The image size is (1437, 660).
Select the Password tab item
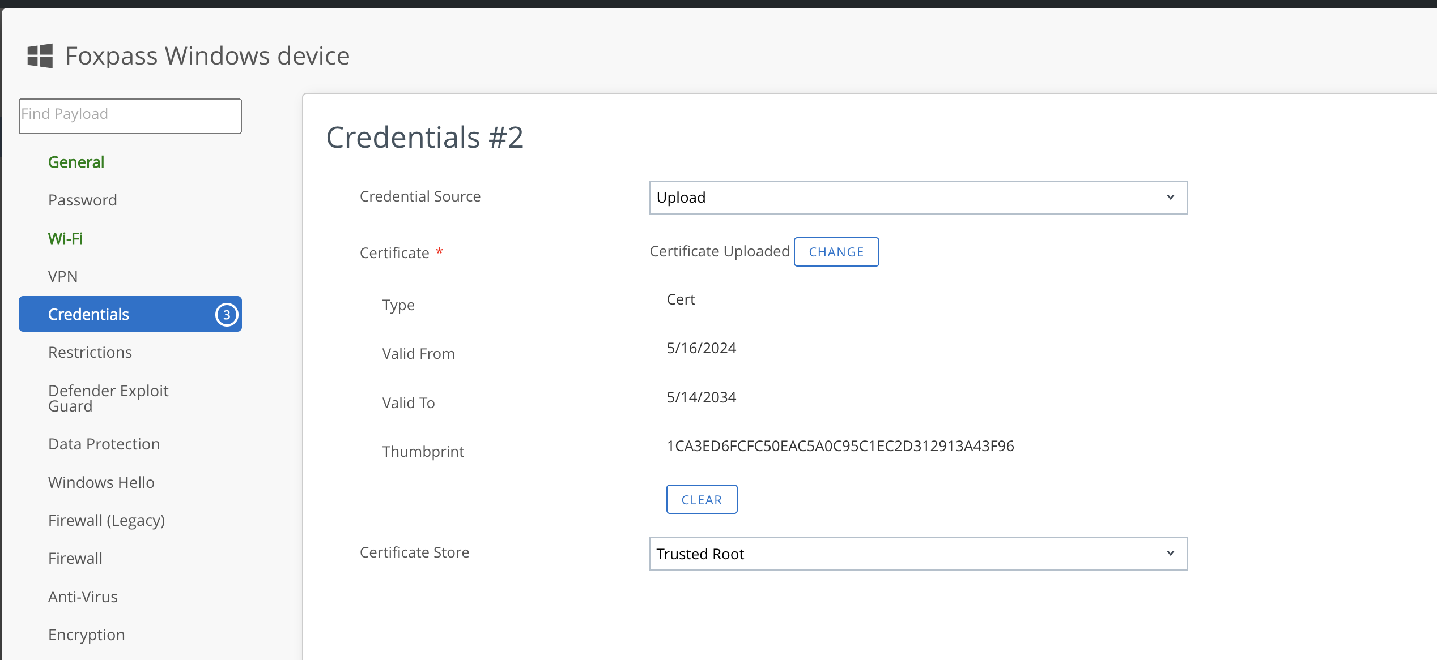pyautogui.click(x=83, y=200)
